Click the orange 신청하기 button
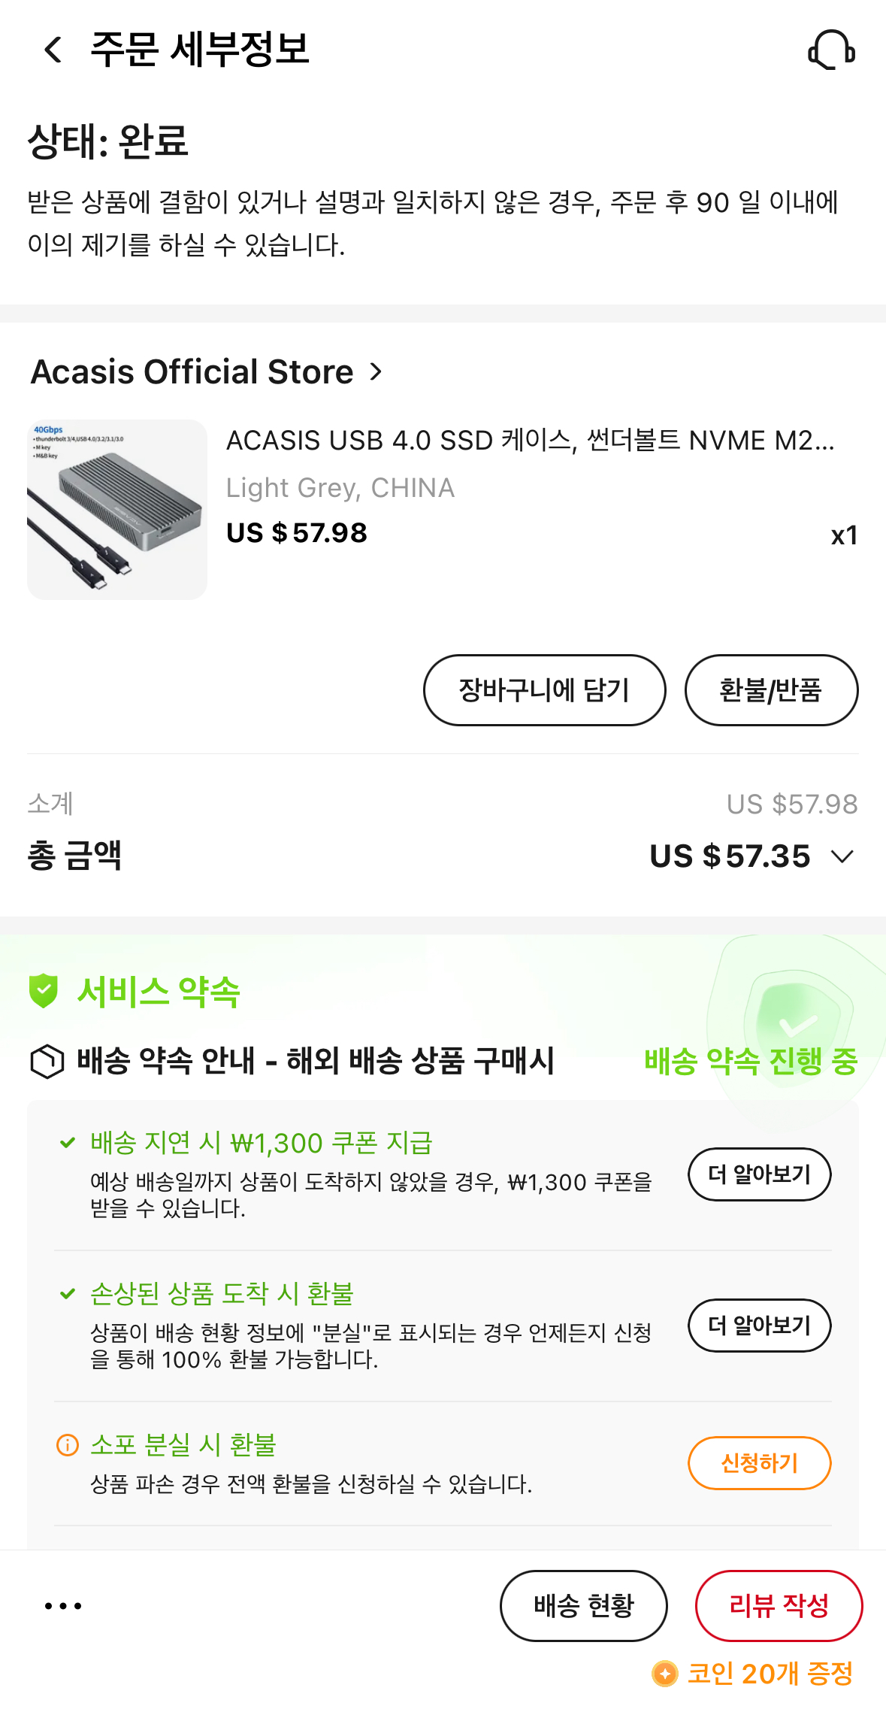Screen dimensions: 886x1712 click(x=760, y=1463)
